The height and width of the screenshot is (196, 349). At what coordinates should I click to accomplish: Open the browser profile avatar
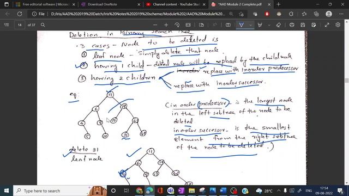[329, 14]
